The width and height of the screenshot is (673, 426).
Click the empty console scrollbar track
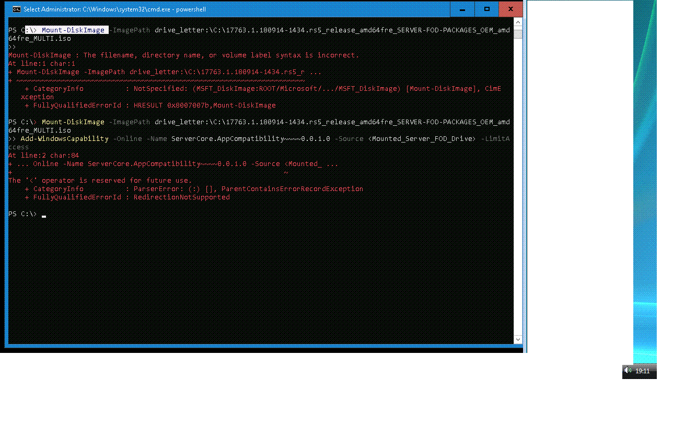[518, 183]
